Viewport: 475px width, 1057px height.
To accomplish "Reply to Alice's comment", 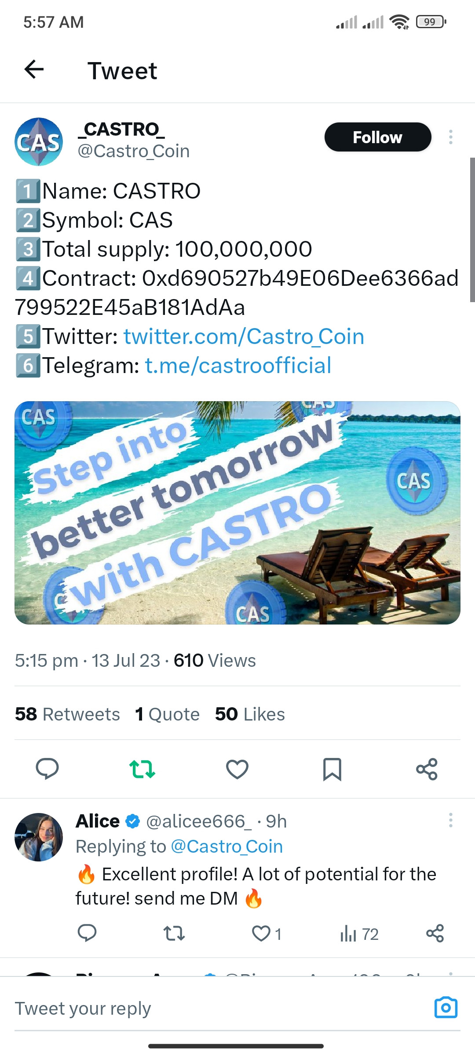I will pyautogui.click(x=87, y=933).
